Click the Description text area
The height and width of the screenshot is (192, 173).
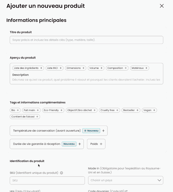86,80
